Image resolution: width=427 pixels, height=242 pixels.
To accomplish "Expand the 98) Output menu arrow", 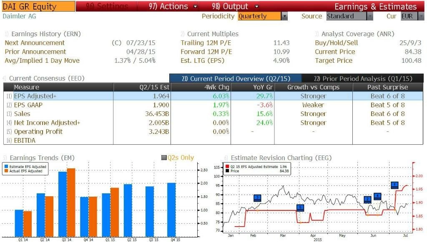I will (256, 7).
